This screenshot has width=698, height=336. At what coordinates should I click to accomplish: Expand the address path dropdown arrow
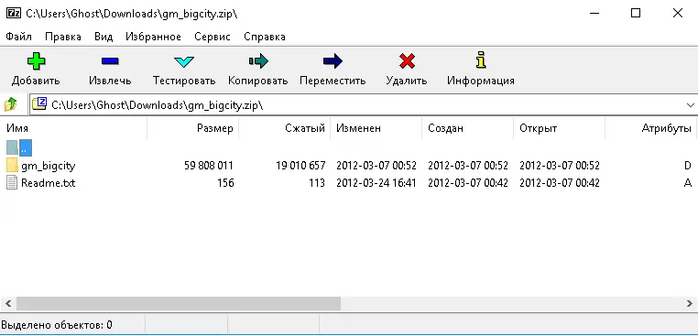pos(690,105)
